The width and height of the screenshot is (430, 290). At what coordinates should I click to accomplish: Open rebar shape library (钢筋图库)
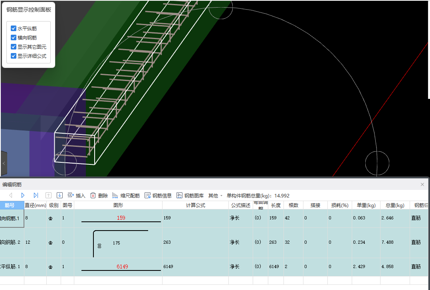click(190, 195)
